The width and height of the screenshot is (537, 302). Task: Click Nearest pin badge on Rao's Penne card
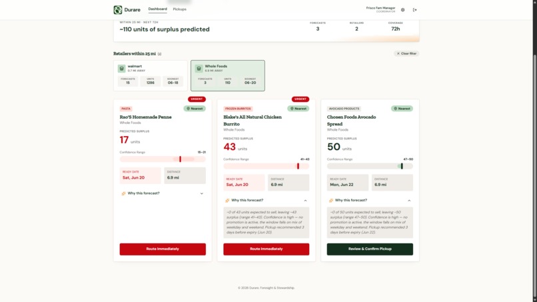195,109
